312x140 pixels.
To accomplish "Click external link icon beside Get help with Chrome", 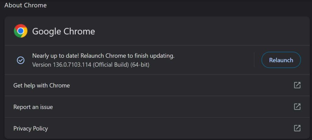I will (x=297, y=85).
